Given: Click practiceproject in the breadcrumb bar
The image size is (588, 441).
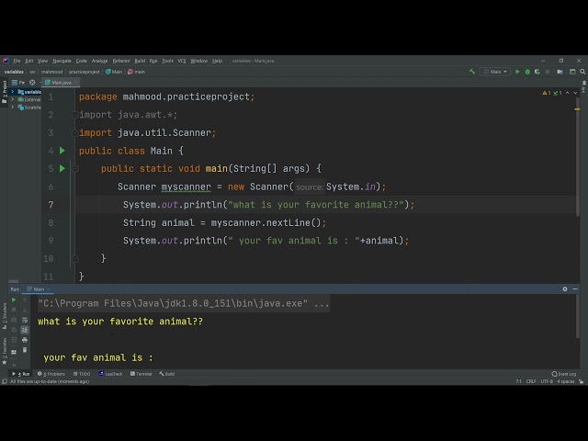Looking at the screenshot, I should point(84,72).
